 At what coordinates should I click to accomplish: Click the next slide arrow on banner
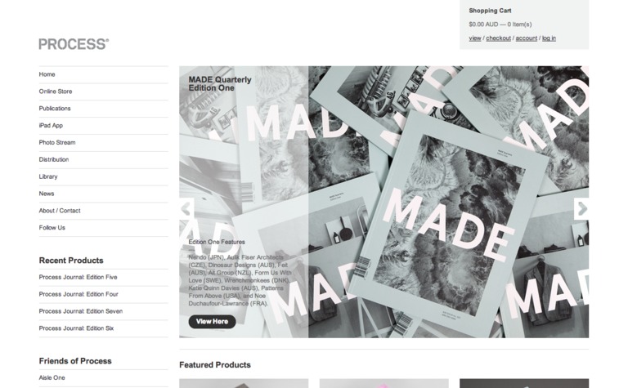coord(581,209)
